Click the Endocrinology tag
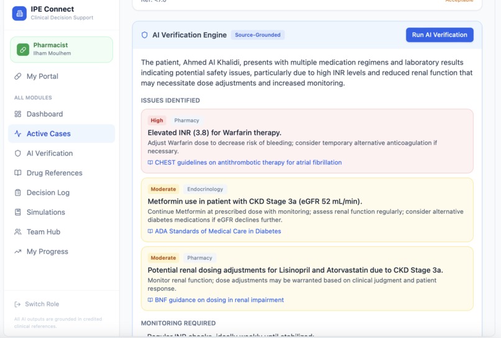The image size is (501, 338). click(205, 189)
